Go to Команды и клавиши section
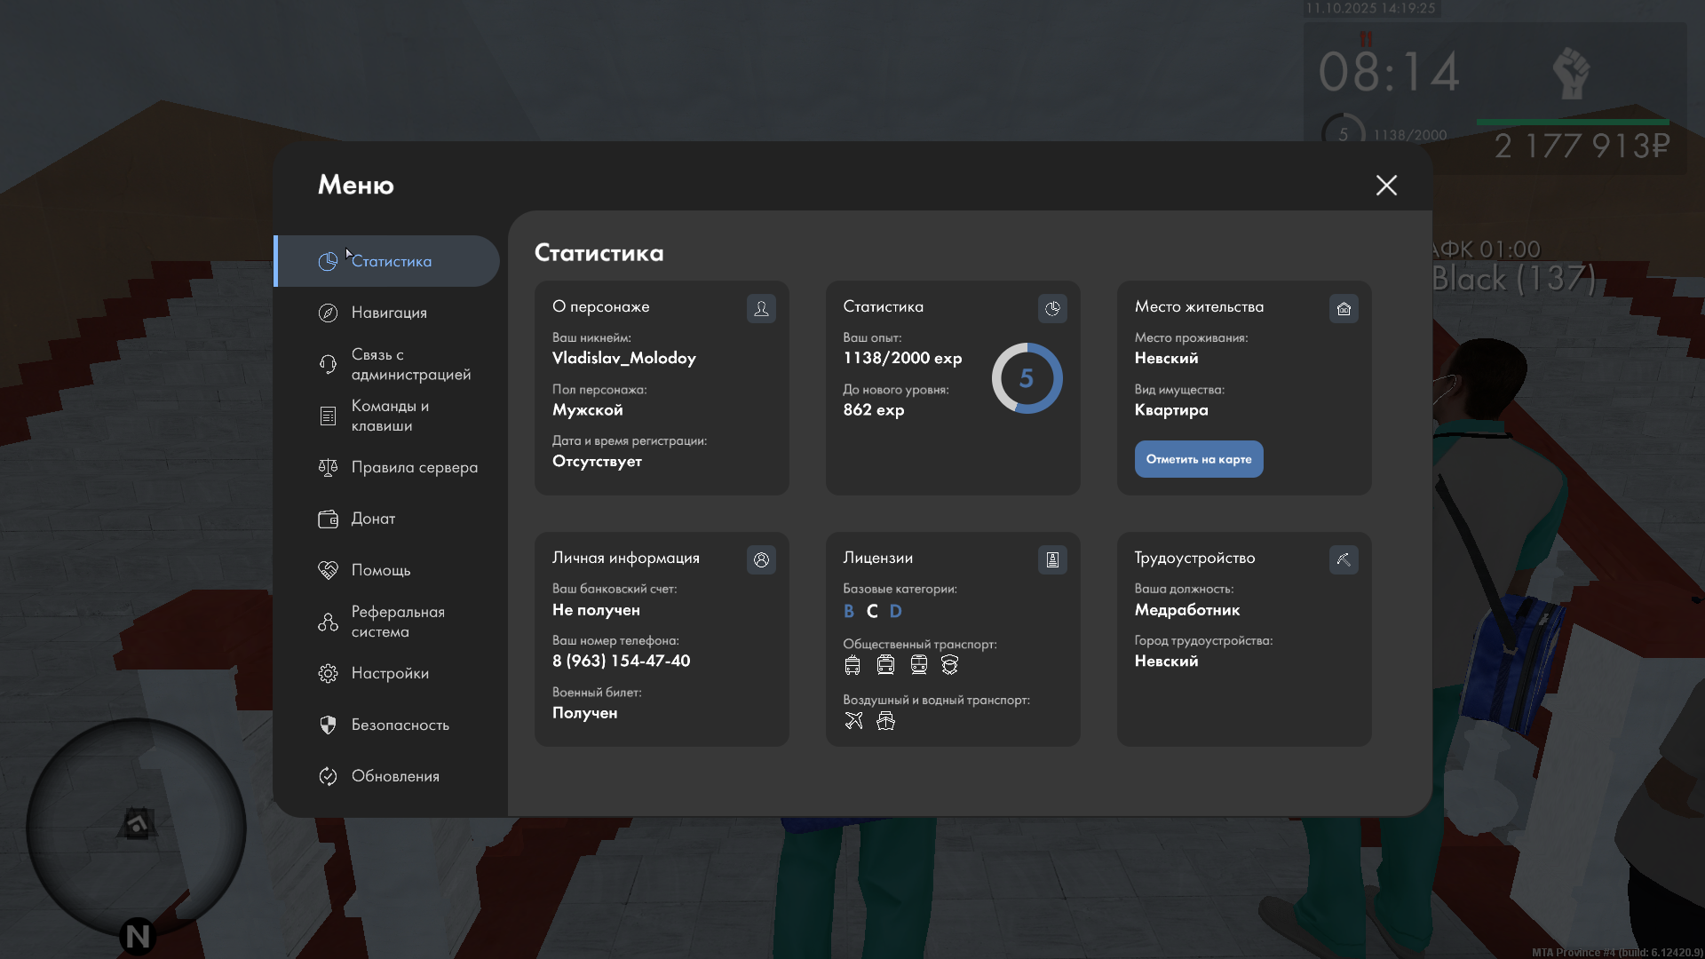1705x959 pixels. (x=389, y=416)
